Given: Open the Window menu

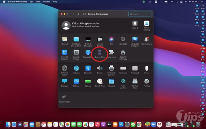Looking at the screenshot, I should tap(47, 2).
